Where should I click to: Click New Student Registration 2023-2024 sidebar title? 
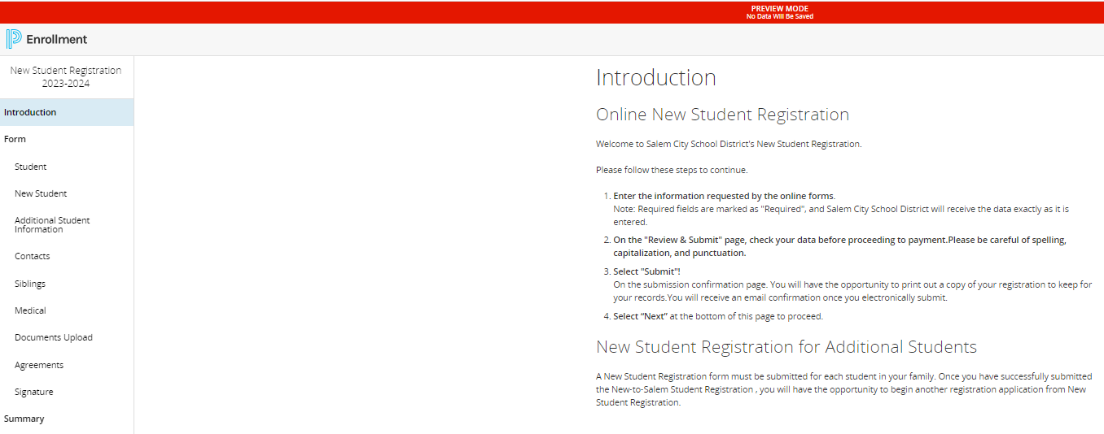(66, 76)
